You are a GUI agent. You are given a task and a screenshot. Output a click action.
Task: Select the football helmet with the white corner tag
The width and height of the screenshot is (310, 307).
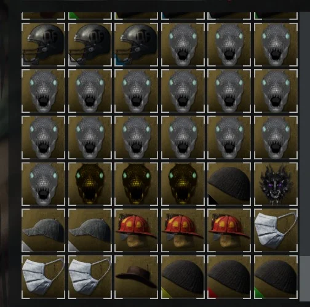[x=90, y=44]
